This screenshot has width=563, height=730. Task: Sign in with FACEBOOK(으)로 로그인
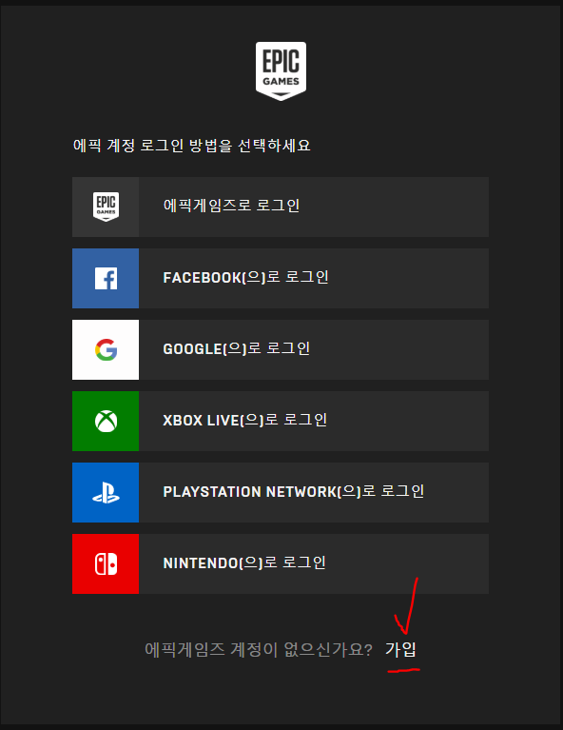pyautogui.click(x=281, y=279)
